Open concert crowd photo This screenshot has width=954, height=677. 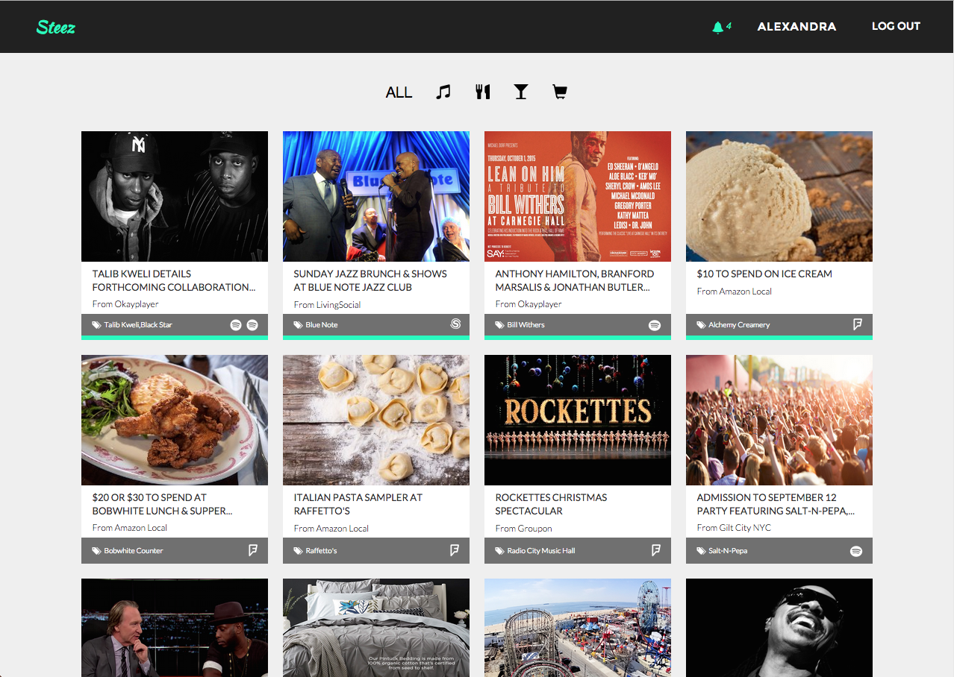[x=779, y=420]
